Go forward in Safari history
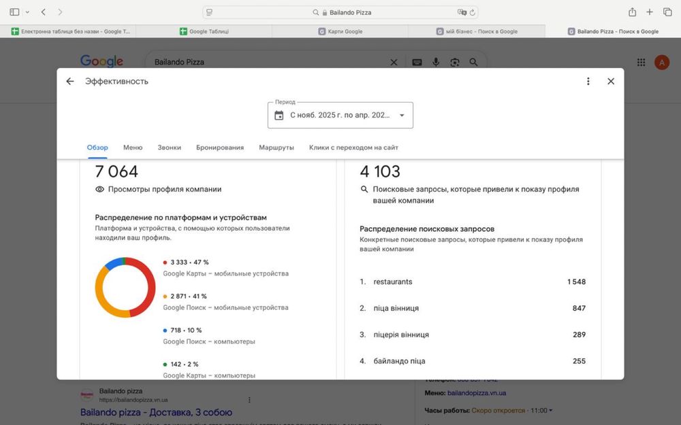 tap(60, 12)
